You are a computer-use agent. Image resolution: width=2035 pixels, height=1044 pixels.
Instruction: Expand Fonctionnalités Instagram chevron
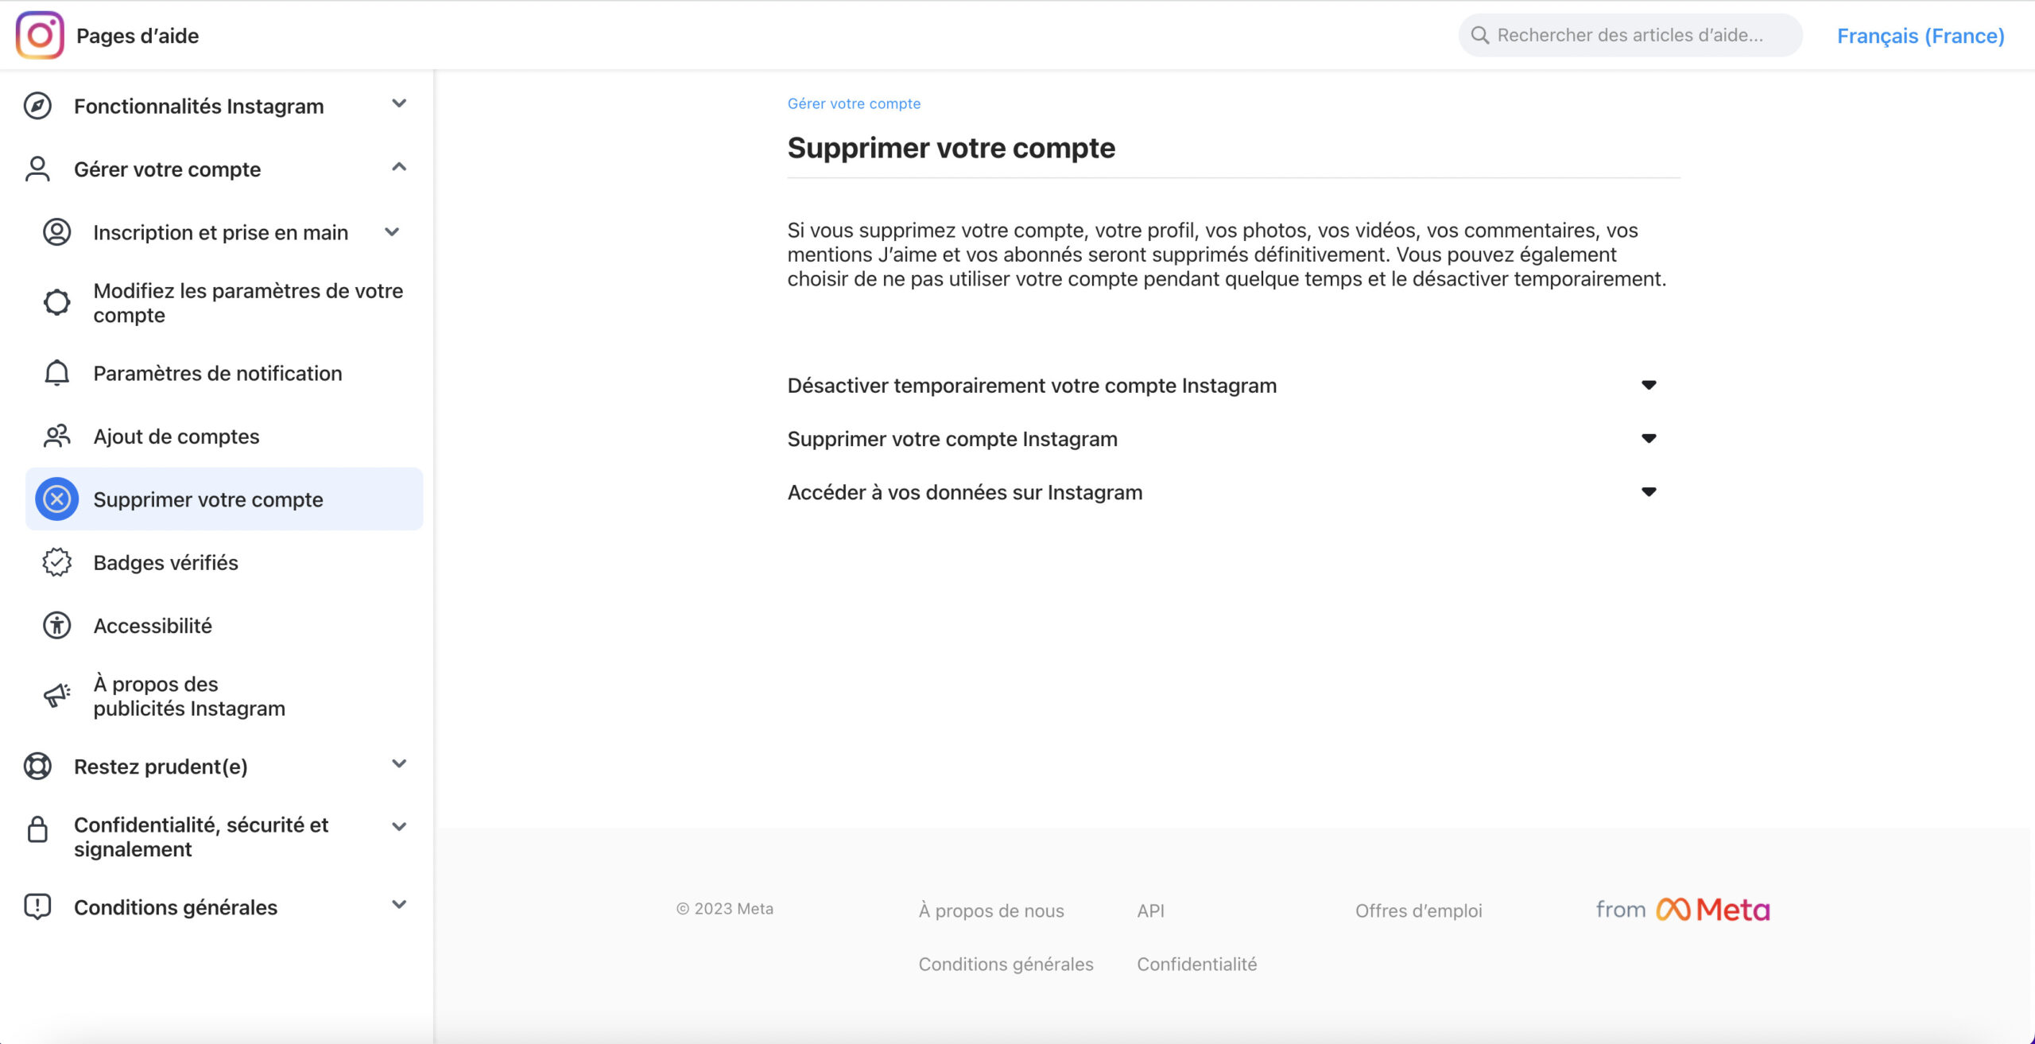point(399,103)
